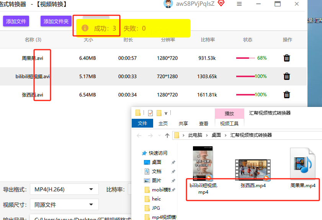Select the 张西西.avi file name

(x=33, y=95)
